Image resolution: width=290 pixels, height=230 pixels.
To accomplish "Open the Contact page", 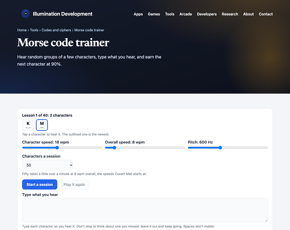I will click(x=266, y=14).
